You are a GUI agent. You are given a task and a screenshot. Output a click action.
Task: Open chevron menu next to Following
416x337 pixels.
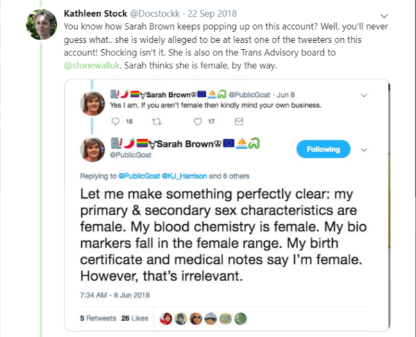365,149
